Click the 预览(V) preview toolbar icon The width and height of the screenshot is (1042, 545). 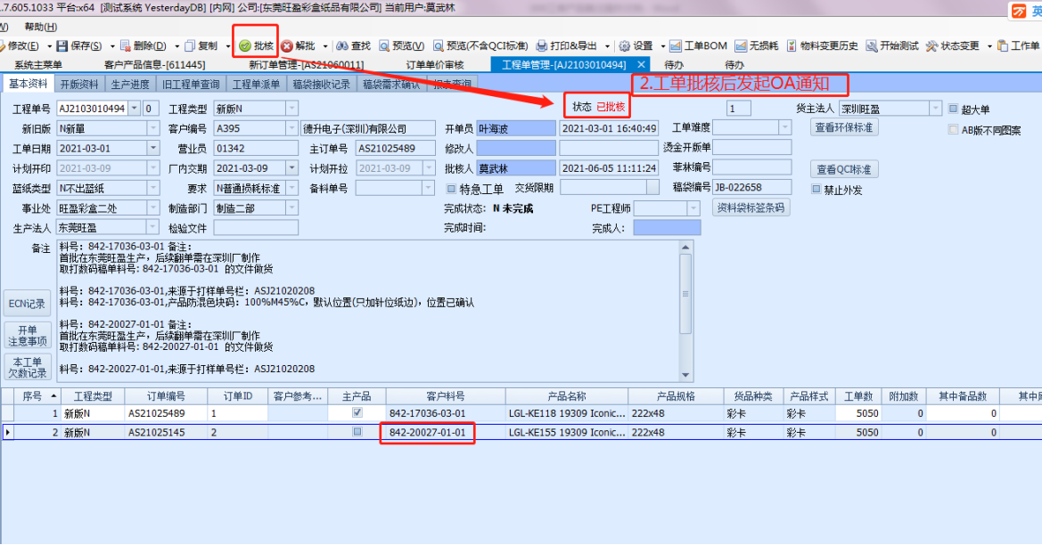[x=384, y=45]
